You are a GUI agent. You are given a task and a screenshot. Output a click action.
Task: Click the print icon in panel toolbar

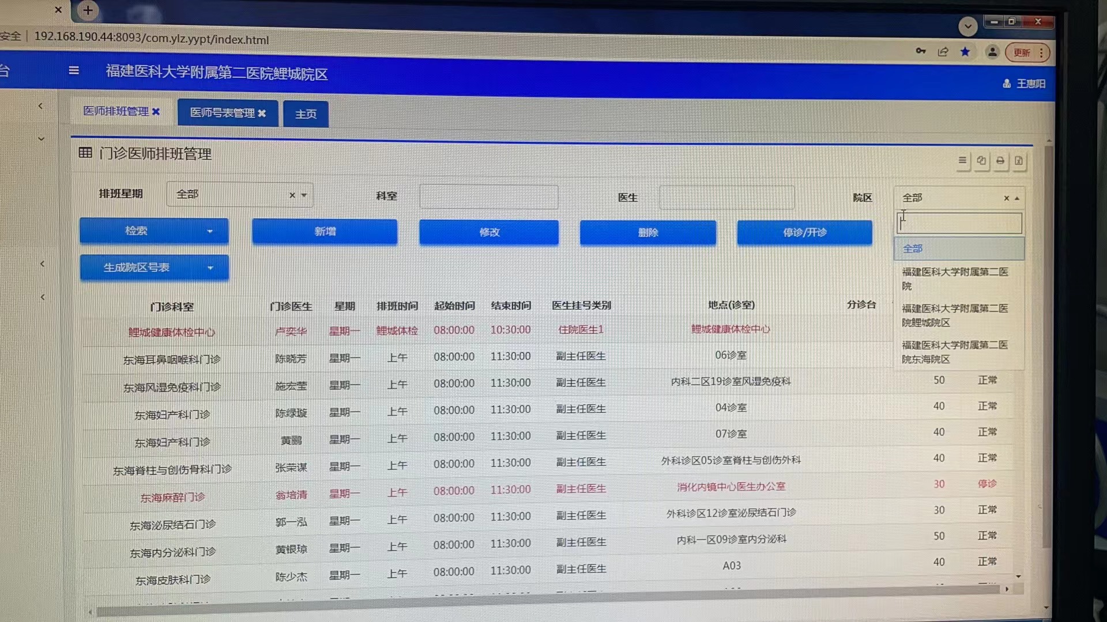(x=1000, y=161)
